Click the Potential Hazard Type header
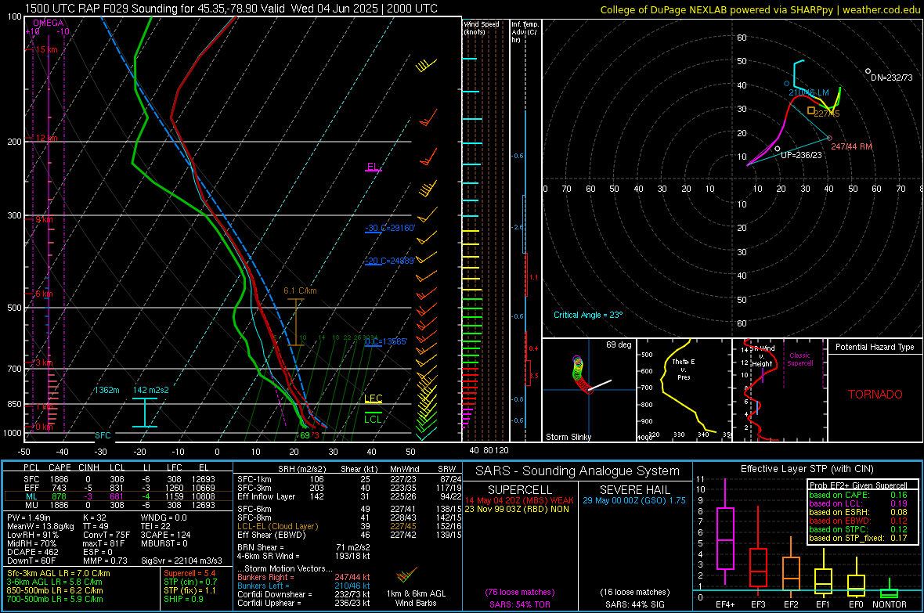924x613 pixels. click(x=875, y=347)
